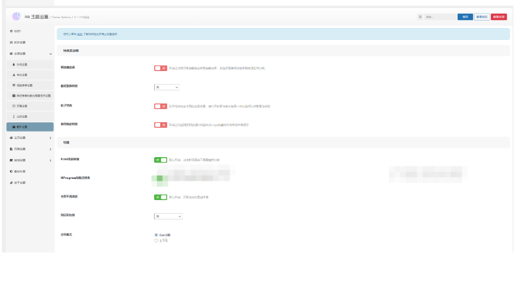
Task: Open 字体设置 via its font icon
Action: click(14, 74)
